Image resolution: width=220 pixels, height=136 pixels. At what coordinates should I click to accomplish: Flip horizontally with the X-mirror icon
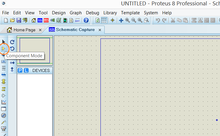12,63
